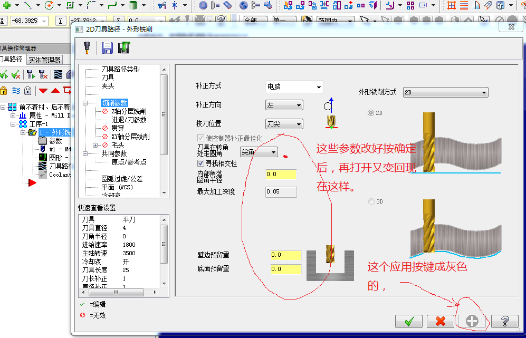
Task: Click the dialog tree vertical scrollbar
Action: (x=164, y=131)
